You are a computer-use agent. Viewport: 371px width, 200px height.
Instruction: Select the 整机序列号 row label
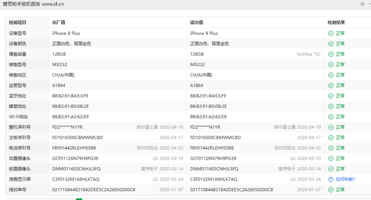pyautogui.click(x=20, y=127)
